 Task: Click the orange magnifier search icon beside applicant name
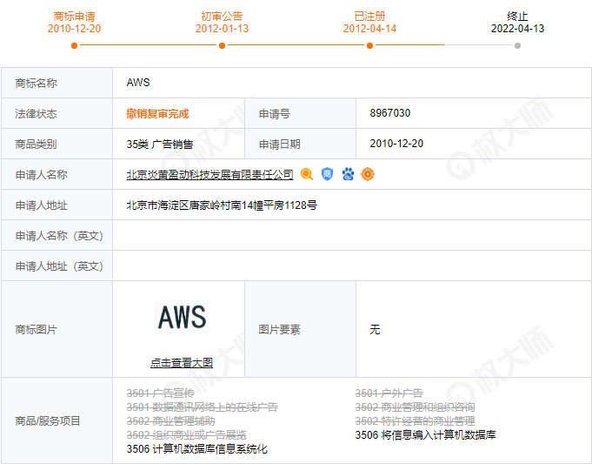(307, 174)
